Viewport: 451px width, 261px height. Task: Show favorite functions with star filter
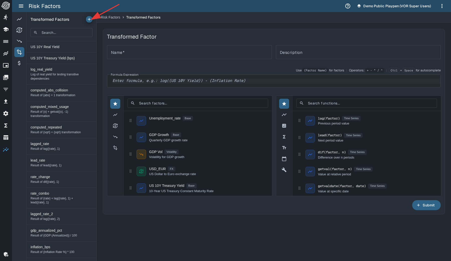284,104
